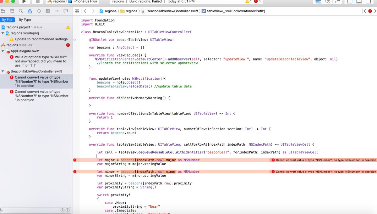
Task: Select the first NSNumber coercion error in list
Action: 36,82
